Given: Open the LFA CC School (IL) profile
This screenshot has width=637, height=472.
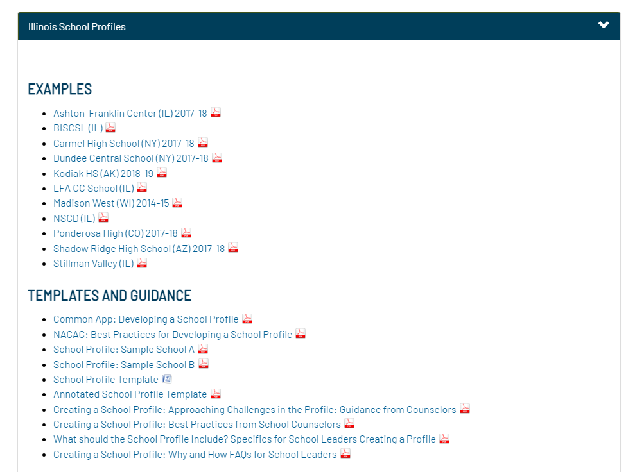Looking at the screenshot, I should [x=94, y=189].
